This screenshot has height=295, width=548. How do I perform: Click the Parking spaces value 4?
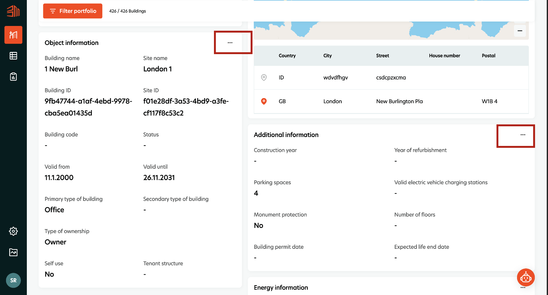pos(256,193)
